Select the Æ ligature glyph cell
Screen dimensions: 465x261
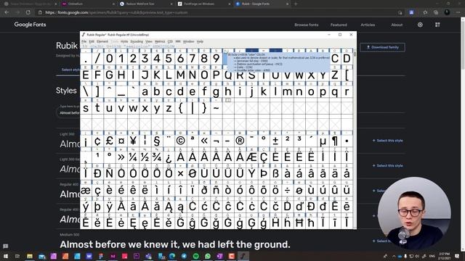[x=252, y=157]
